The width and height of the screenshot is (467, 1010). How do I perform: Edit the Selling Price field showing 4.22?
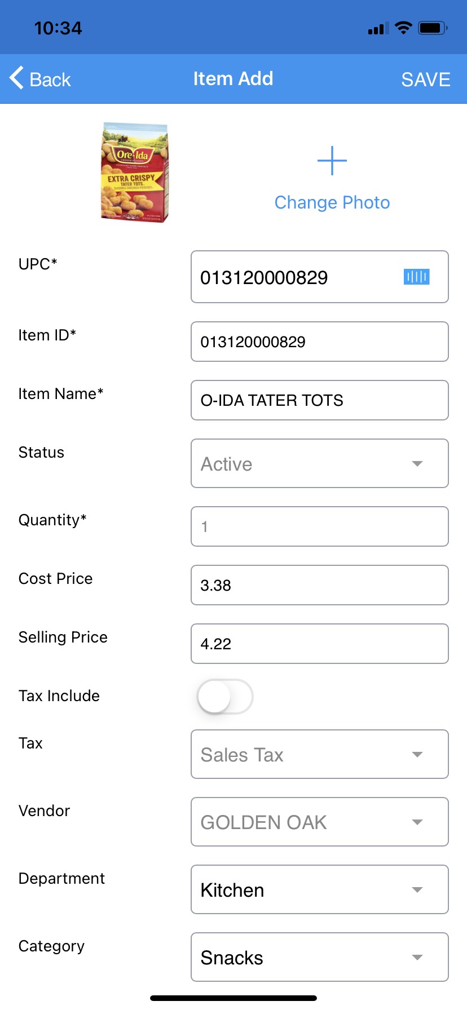pos(319,644)
